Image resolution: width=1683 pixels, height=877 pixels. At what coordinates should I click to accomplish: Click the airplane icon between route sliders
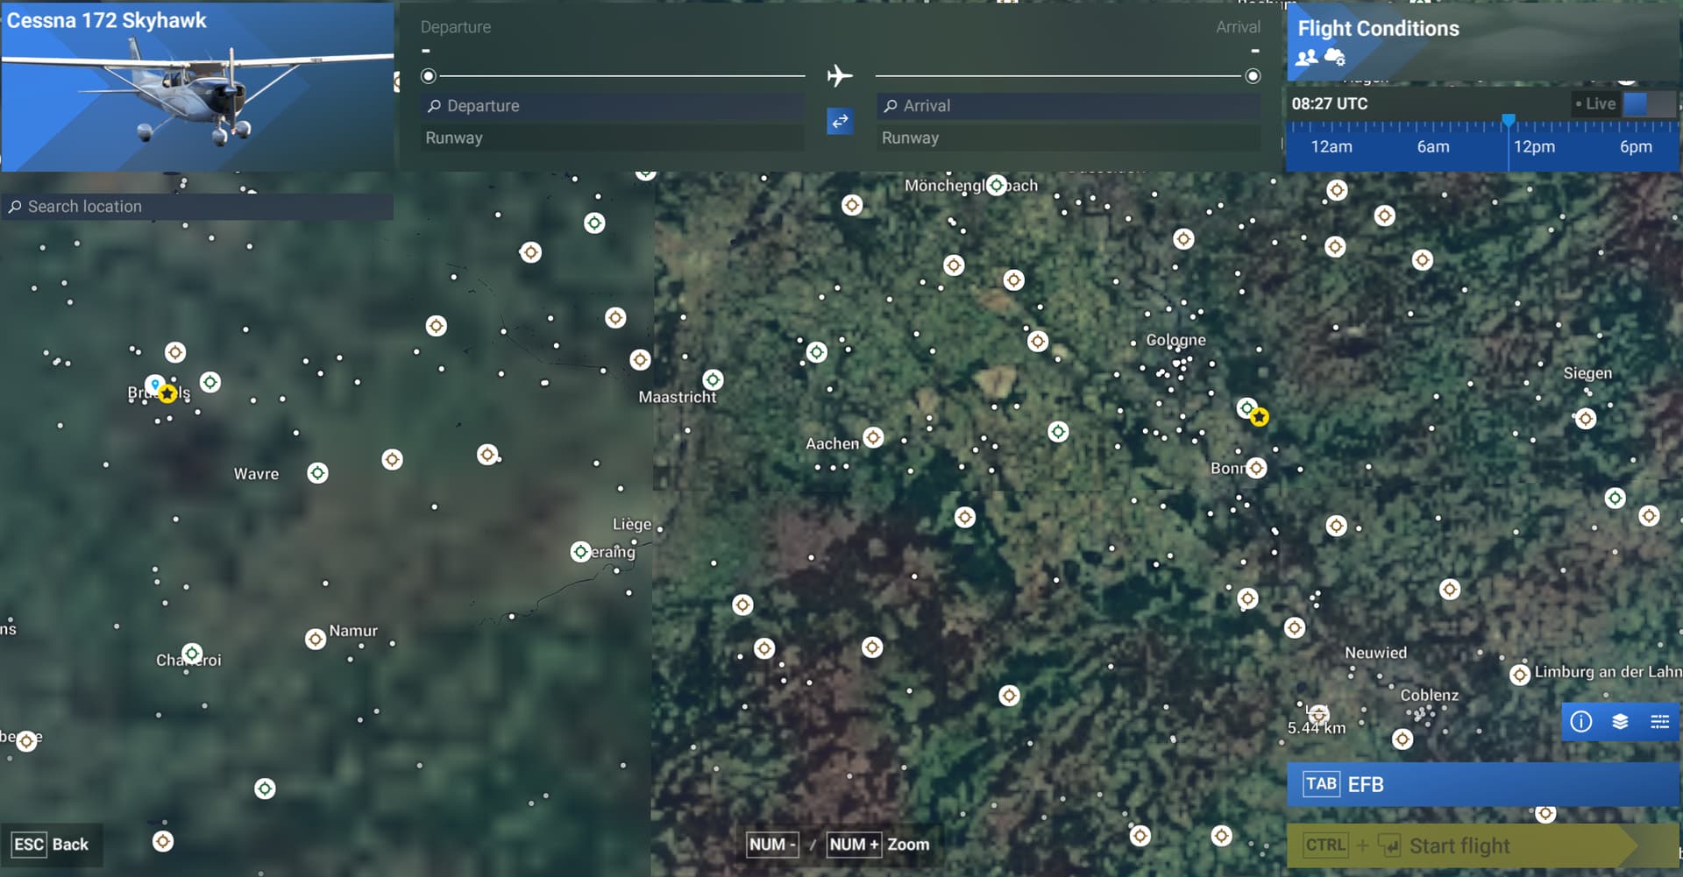841,75
